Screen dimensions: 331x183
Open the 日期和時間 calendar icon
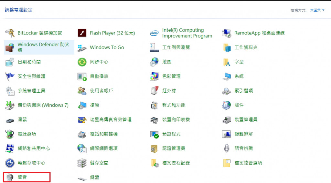click(x=10, y=62)
